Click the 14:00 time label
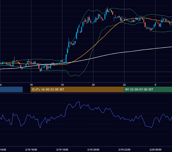Image resolution: width=172 pixels, height=152 pixels. 3,149
